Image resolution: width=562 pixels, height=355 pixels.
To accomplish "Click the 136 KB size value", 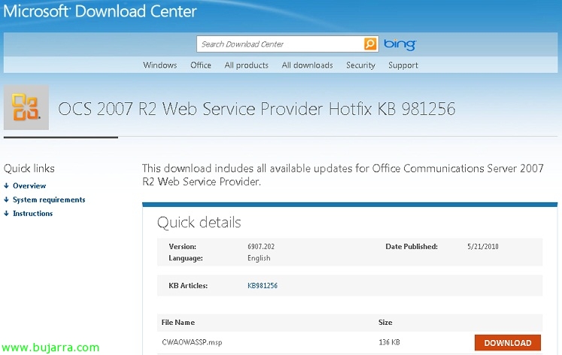I will [389, 342].
